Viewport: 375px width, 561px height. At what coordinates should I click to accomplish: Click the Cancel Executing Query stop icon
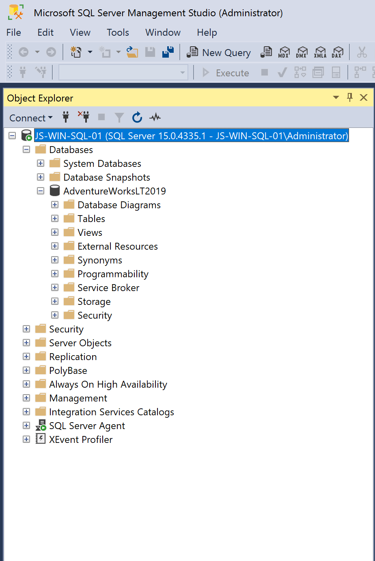point(265,72)
